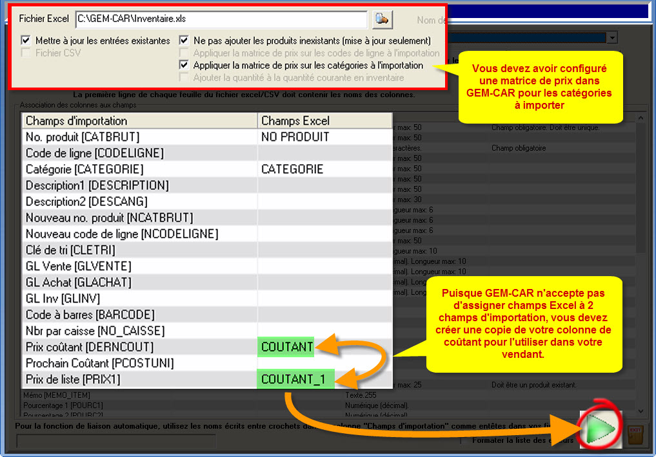Uncheck matrice de prix sur les catégories
The image size is (656, 457).
[x=184, y=65]
